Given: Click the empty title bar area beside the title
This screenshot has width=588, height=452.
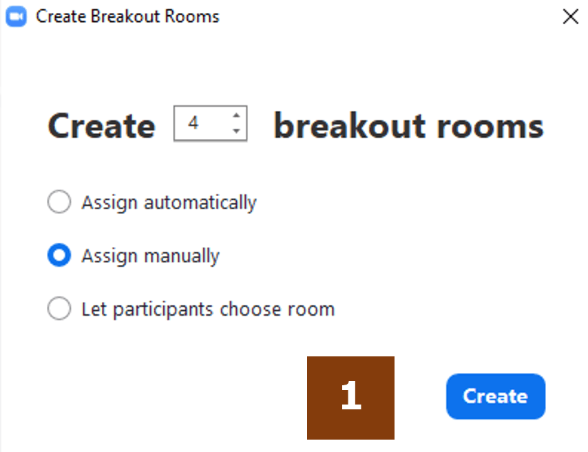Looking at the screenshot, I should (390, 17).
